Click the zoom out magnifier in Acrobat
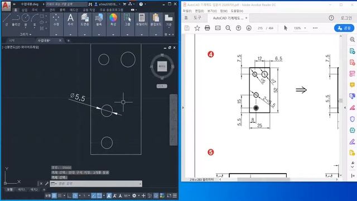 [x=228, y=28]
